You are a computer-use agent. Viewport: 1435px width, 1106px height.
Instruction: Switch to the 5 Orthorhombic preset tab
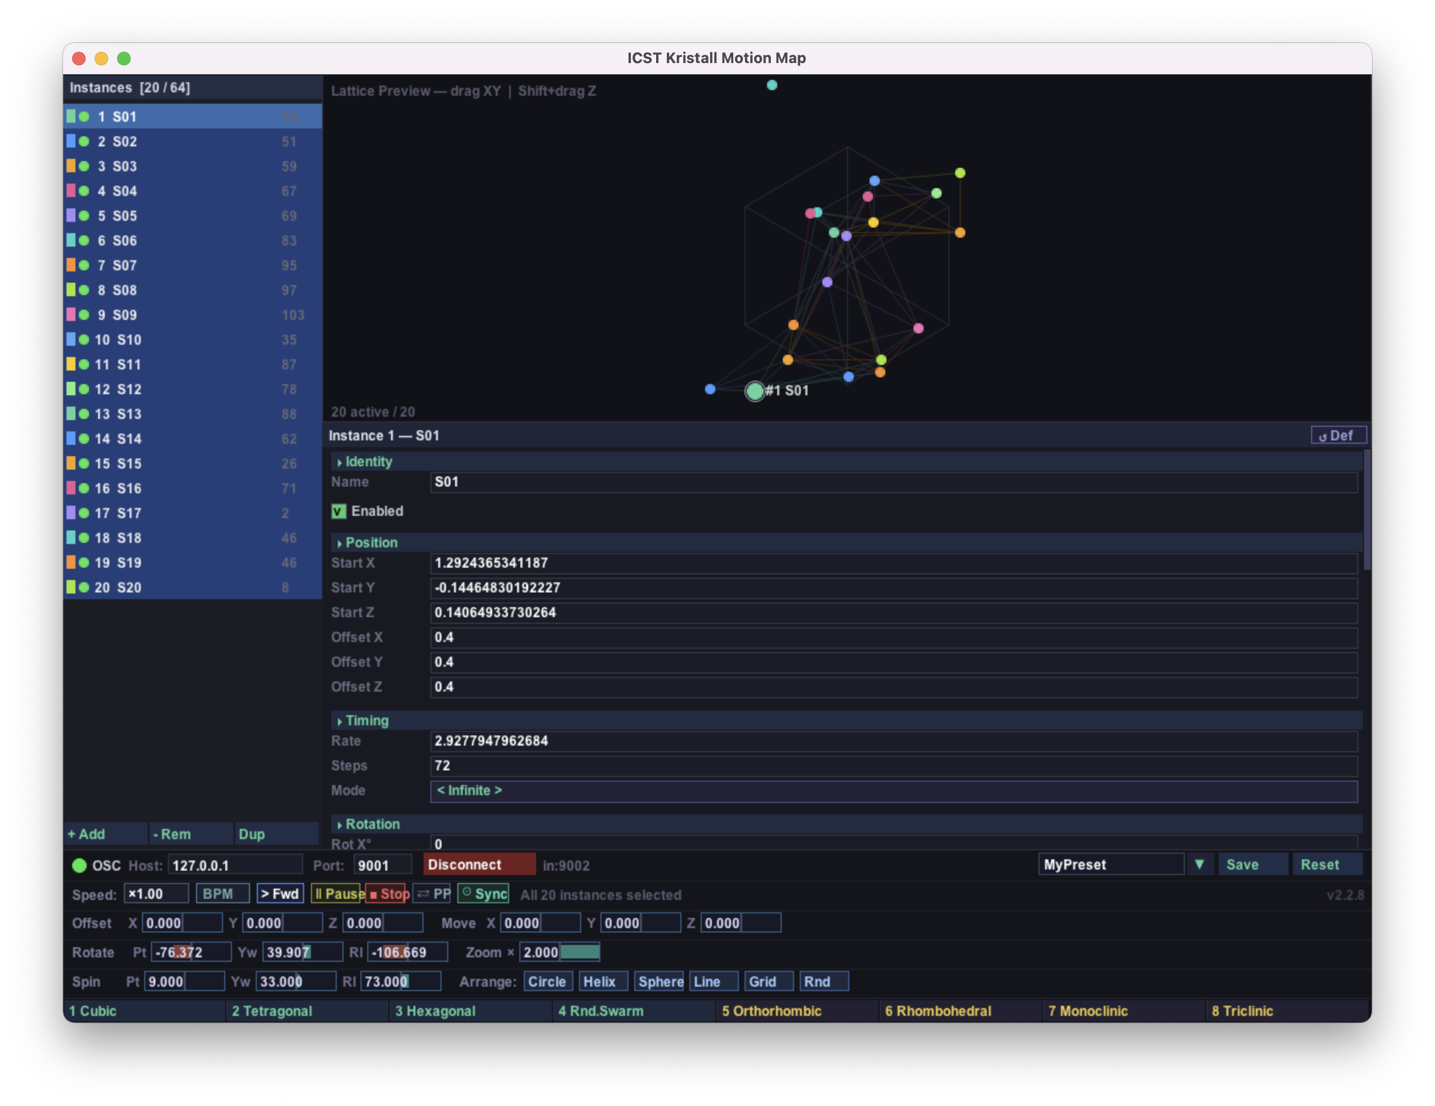(797, 1011)
